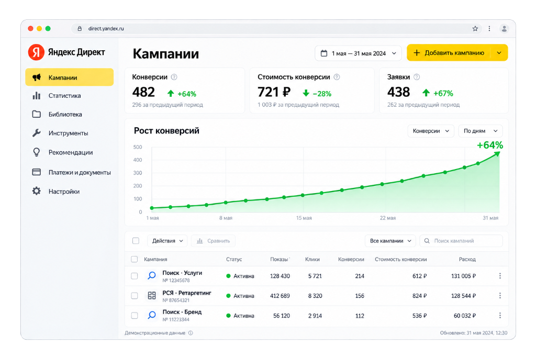Sort the table by the Показы column

point(280,259)
